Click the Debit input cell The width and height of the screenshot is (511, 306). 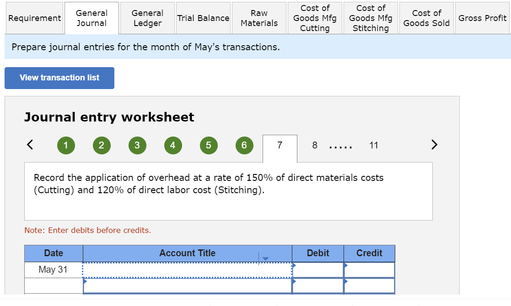pyautogui.click(x=318, y=269)
